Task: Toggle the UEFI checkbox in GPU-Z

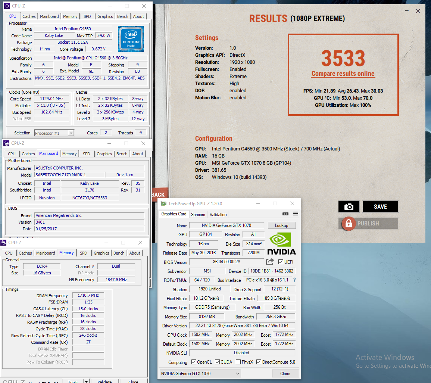Action: point(281,262)
